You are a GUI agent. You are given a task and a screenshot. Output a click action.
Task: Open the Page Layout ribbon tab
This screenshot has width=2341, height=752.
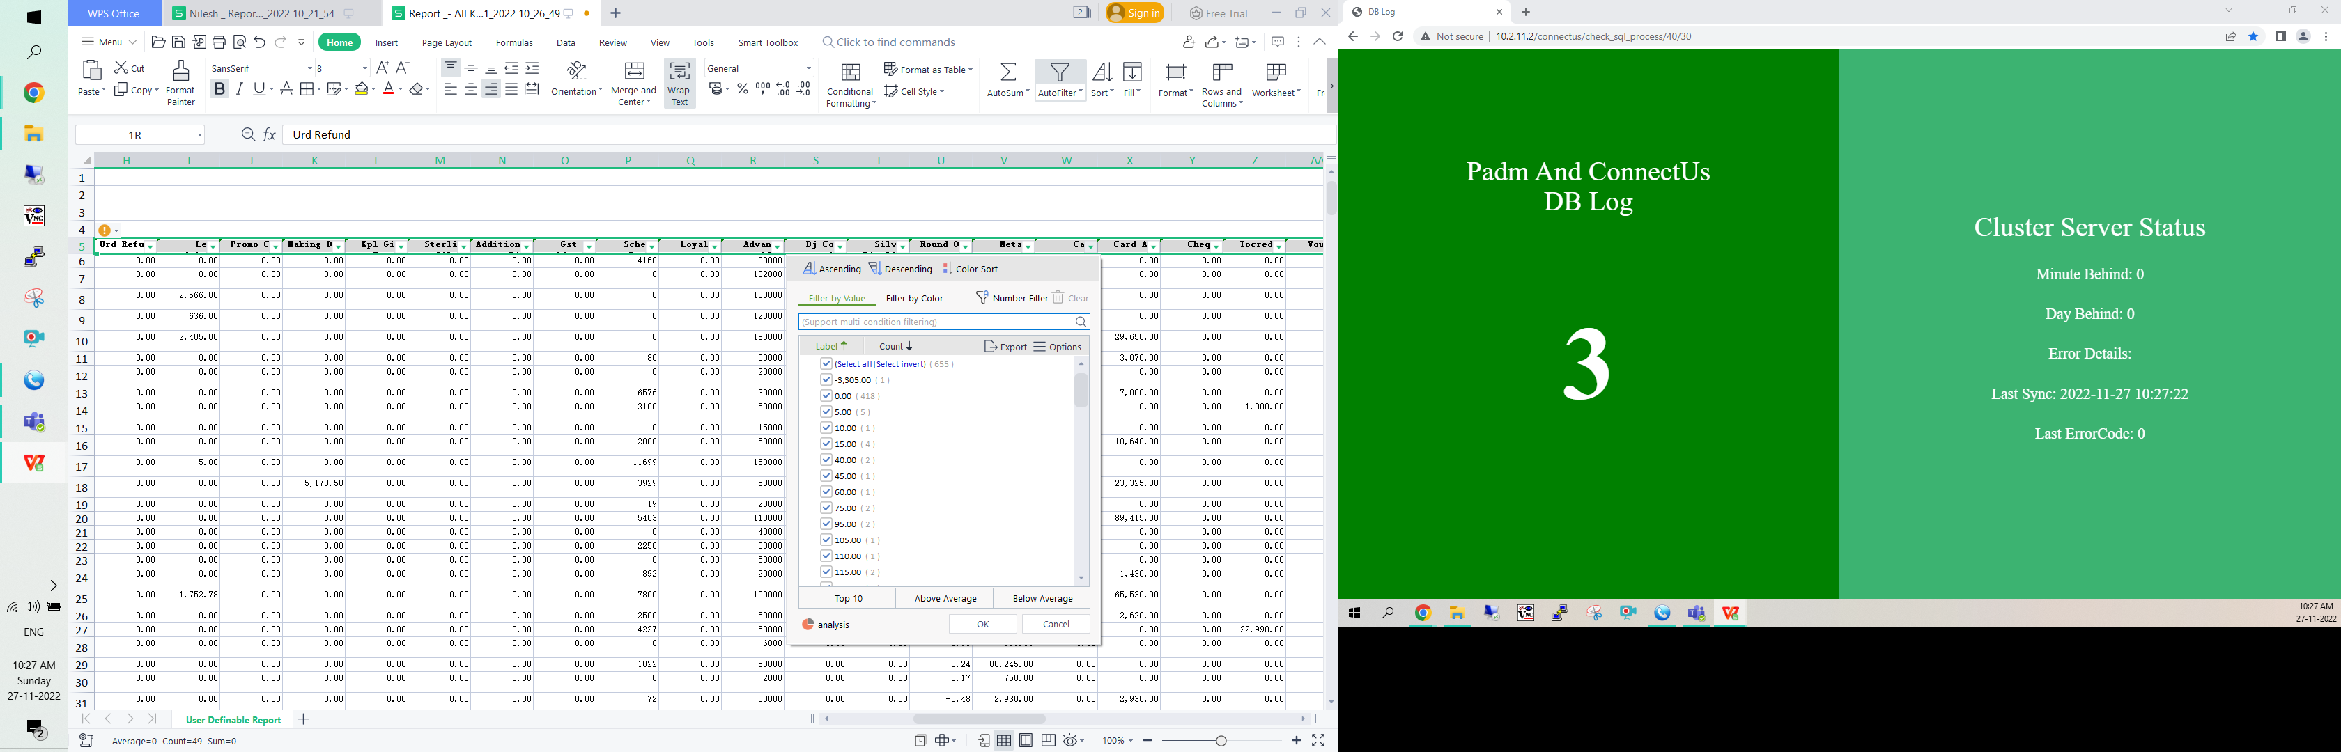[446, 42]
